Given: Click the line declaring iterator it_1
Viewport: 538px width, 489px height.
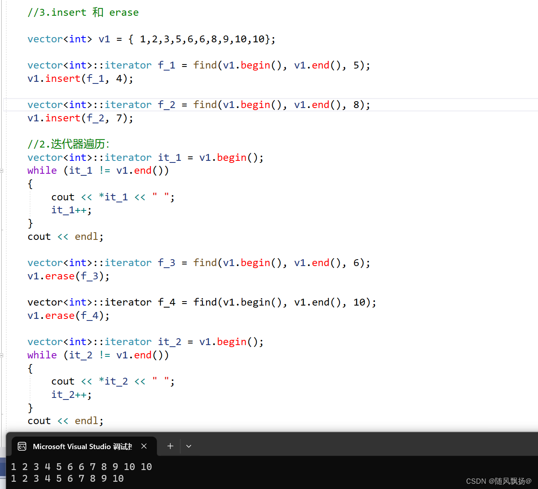Looking at the screenshot, I should pyautogui.click(x=146, y=158).
